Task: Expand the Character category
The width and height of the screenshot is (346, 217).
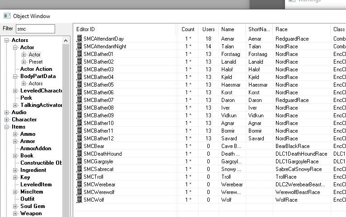Action: tap(7, 120)
